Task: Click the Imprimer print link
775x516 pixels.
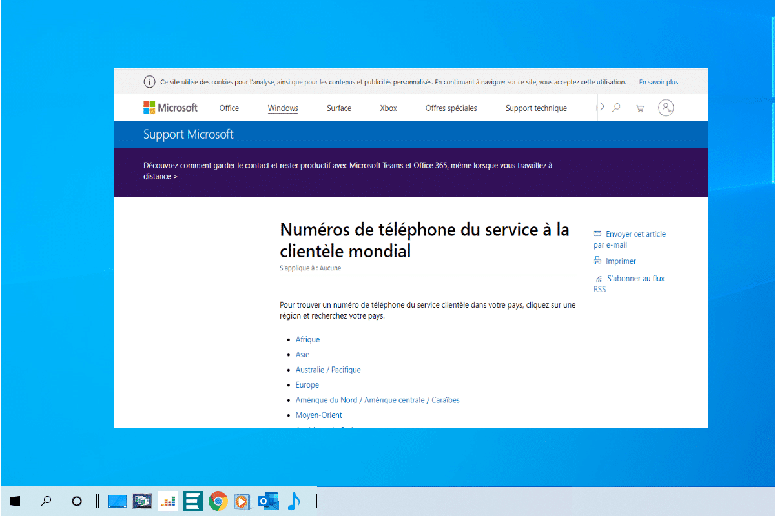Action: pos(621,261)
